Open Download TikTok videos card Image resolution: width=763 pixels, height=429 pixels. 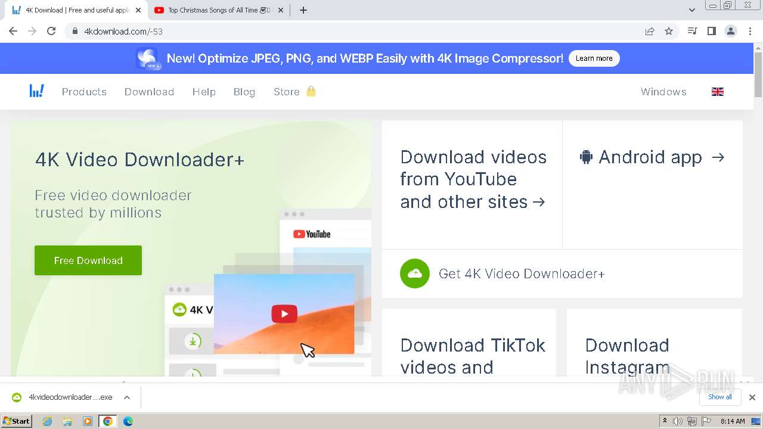pos(469,343)
